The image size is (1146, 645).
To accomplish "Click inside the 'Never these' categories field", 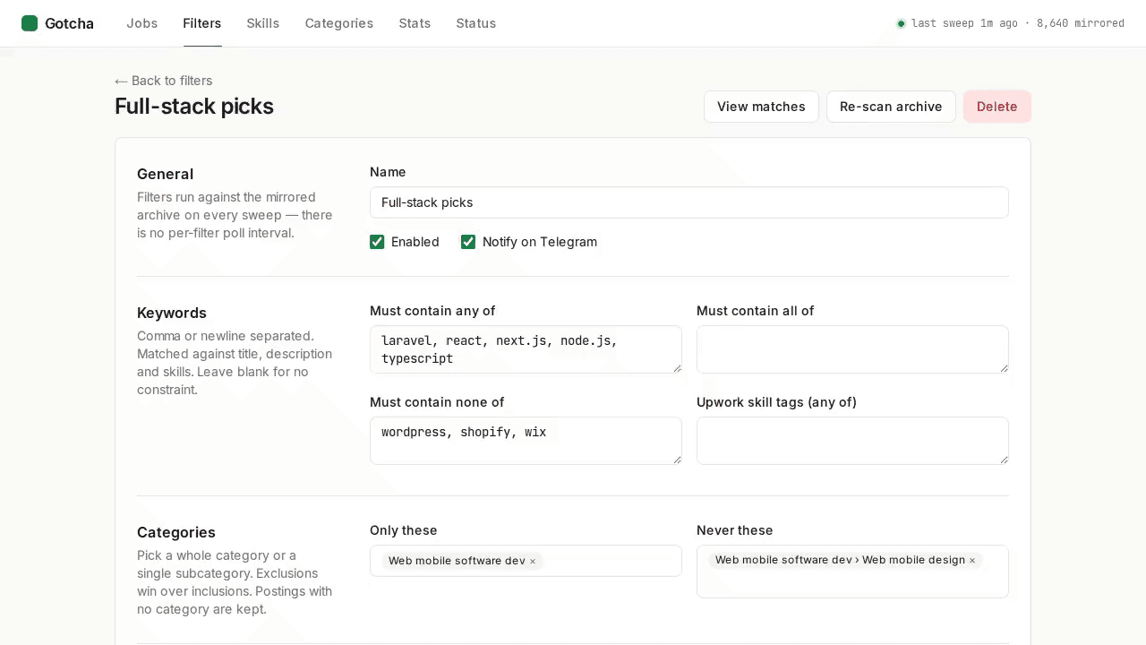I will (x=852, y=572).
